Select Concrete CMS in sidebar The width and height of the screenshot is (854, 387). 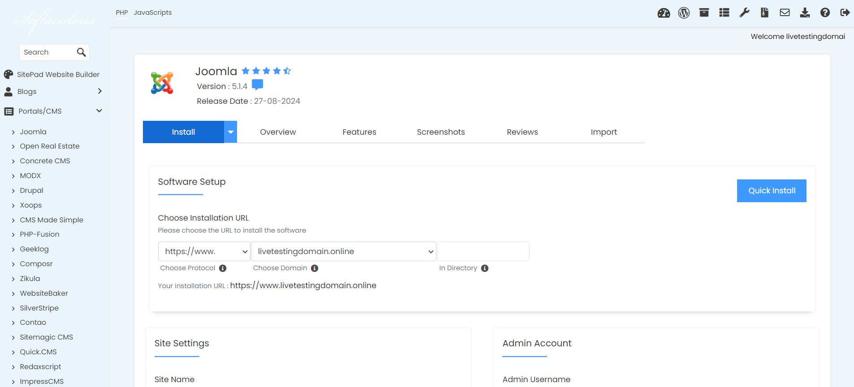pos(45,161)
